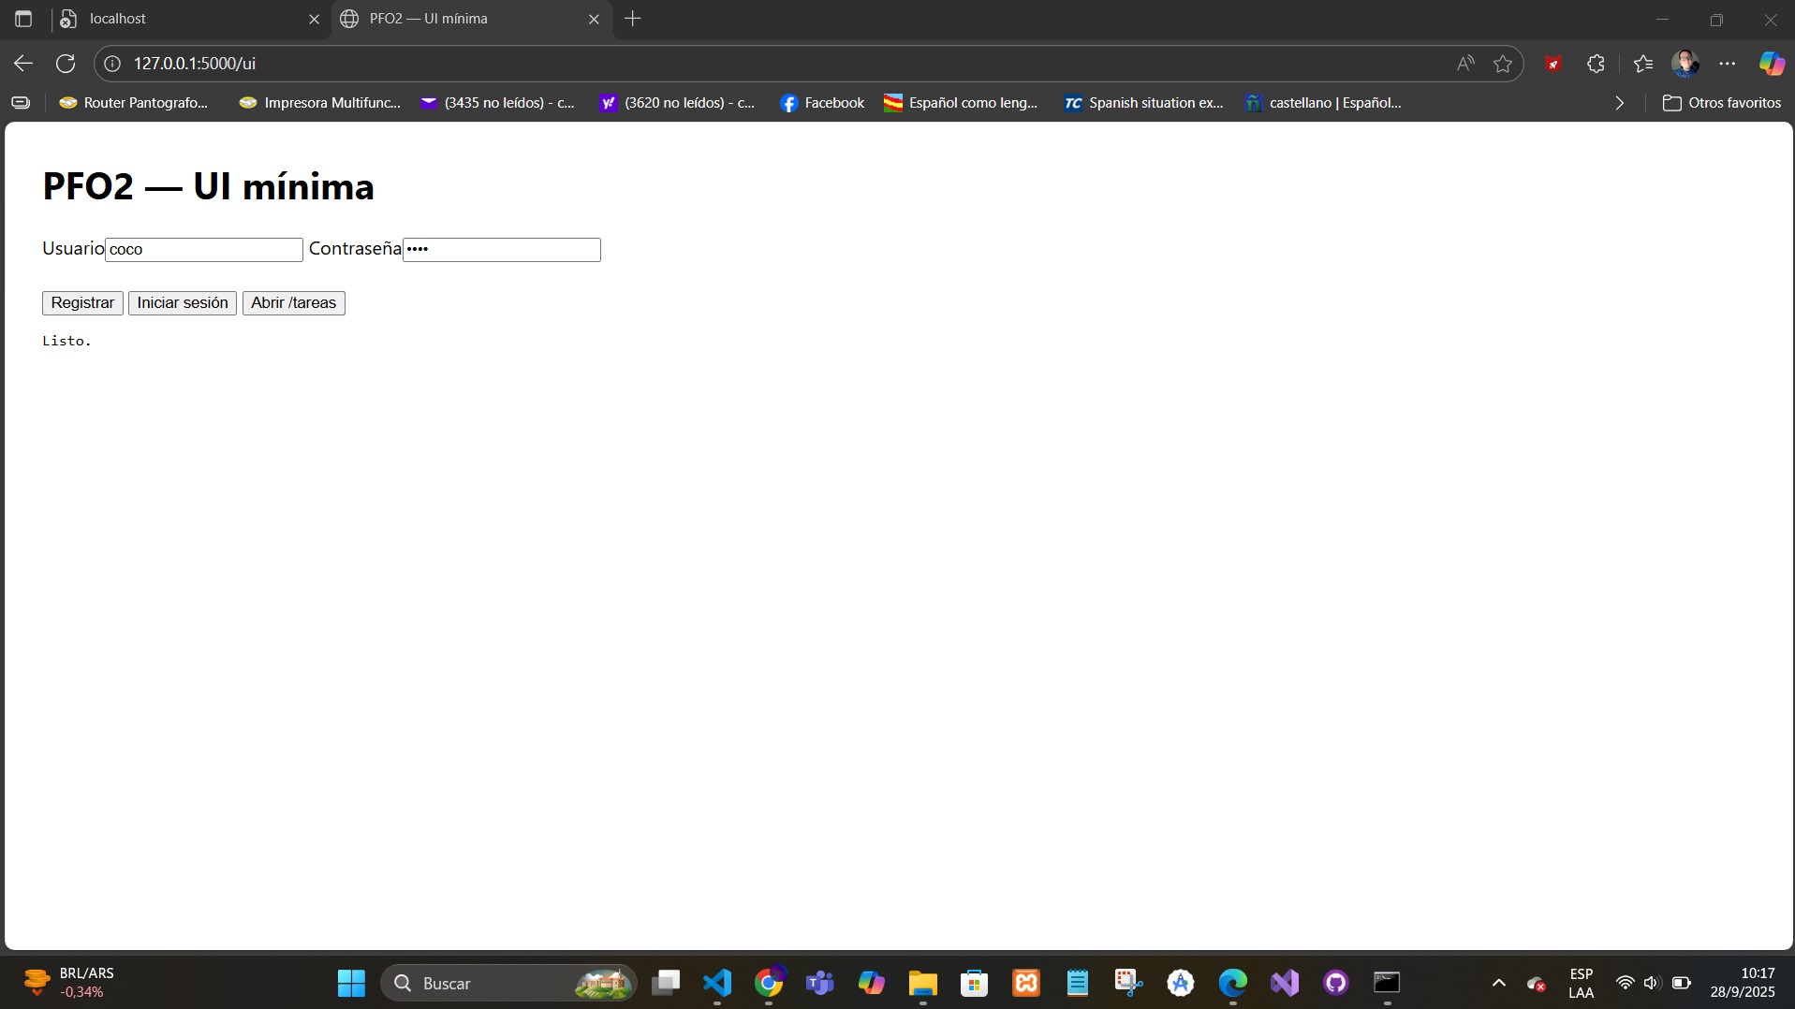
Task: Focus the Usuario input field
Action: 204,250
